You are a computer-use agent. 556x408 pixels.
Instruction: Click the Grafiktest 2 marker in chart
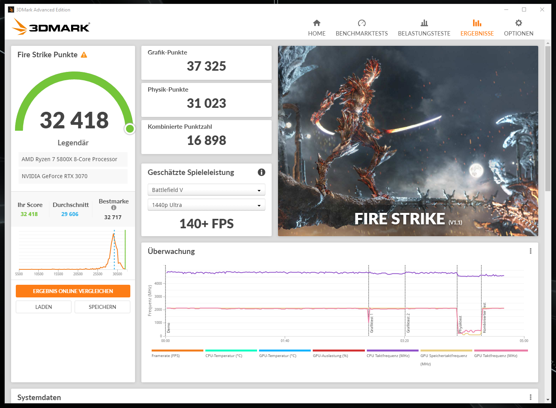(x=408, y=323)
